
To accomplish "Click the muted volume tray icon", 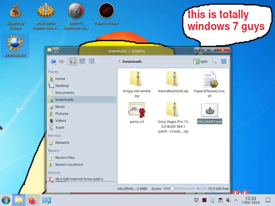I will coord(228,200).
